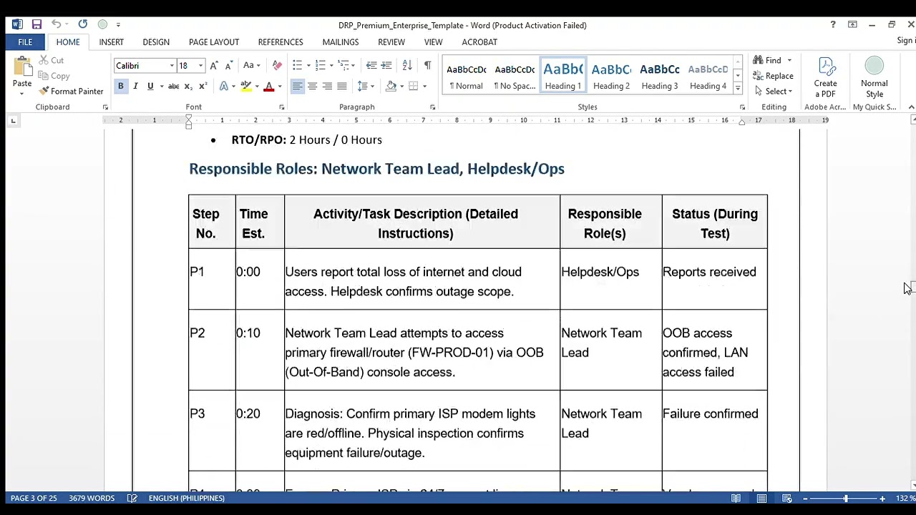Apply the No Spacing style
Image resolution: width=916 pixels, height=515 pixels.
(x=515, y=76)
